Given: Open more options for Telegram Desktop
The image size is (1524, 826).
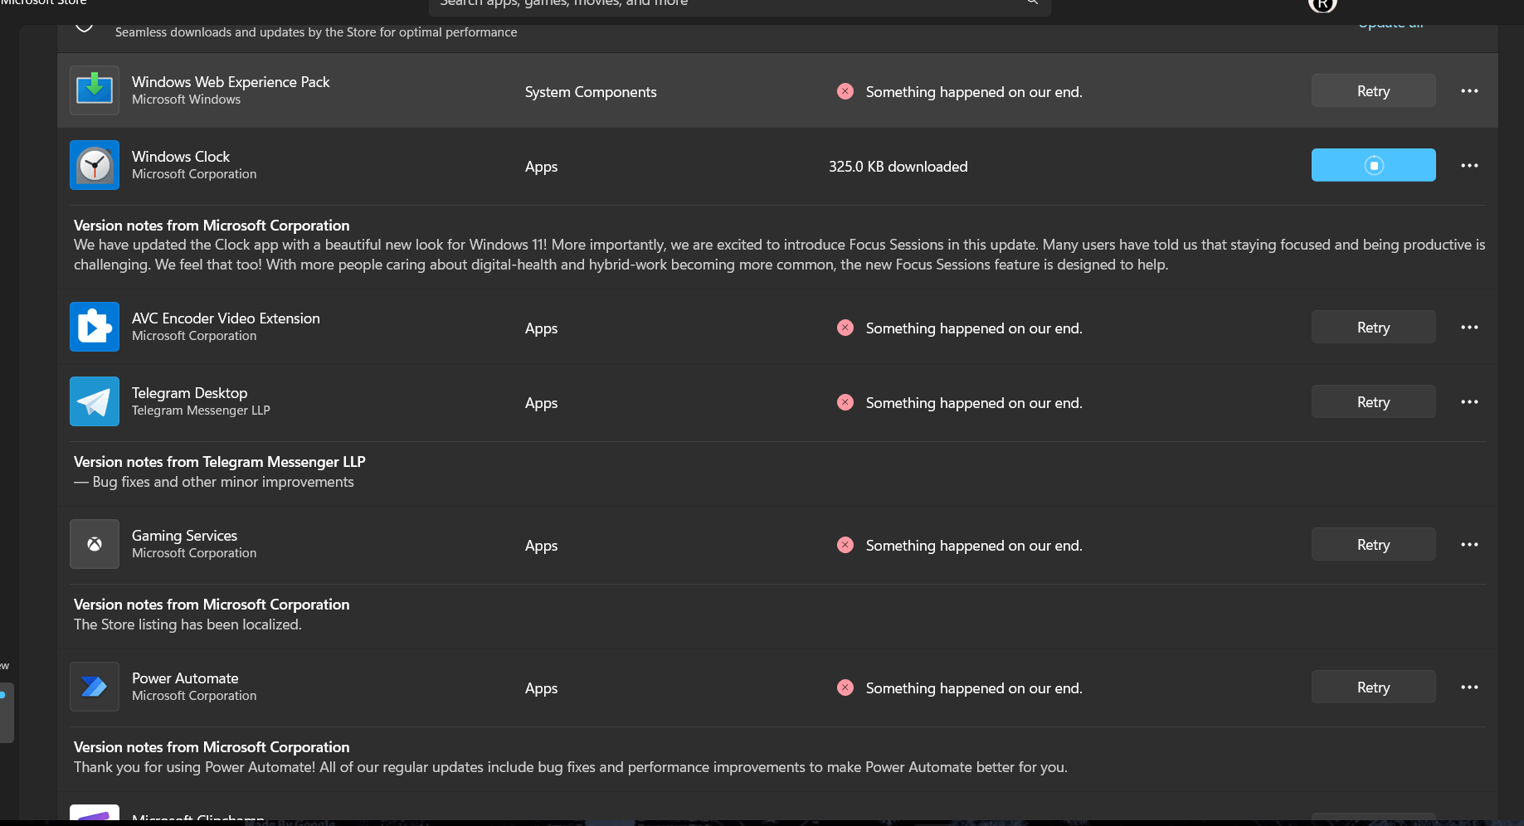Looking at the screenshot, I should (1469, 401).
